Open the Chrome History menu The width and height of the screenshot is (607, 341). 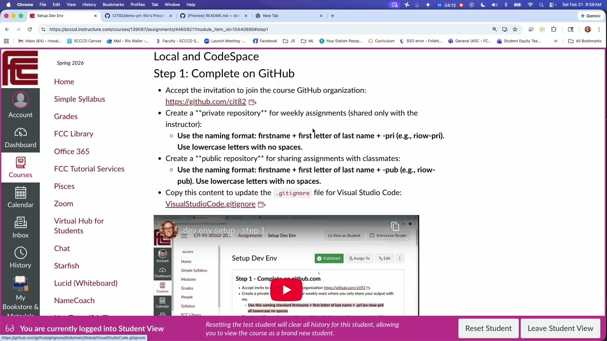(89, 5)
